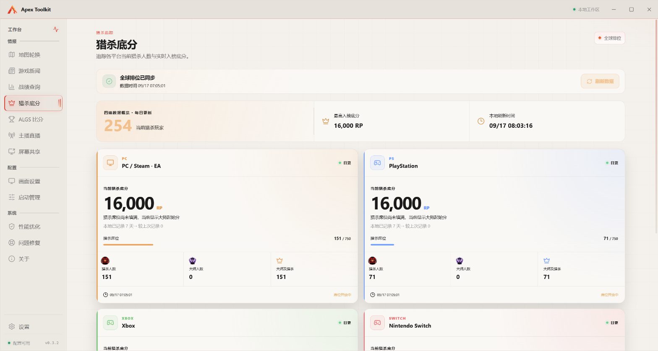Image resolution: width=658 pixels, height=351 pixels.
Task: Click 席位开放中 on the PC card
Action: [x=342, y=295]
